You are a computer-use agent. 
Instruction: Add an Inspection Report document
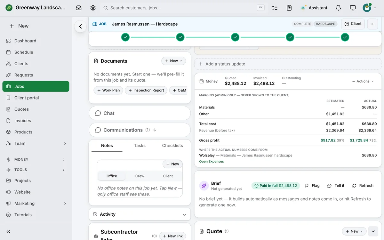pyautogui.click(x=146, y=91)
